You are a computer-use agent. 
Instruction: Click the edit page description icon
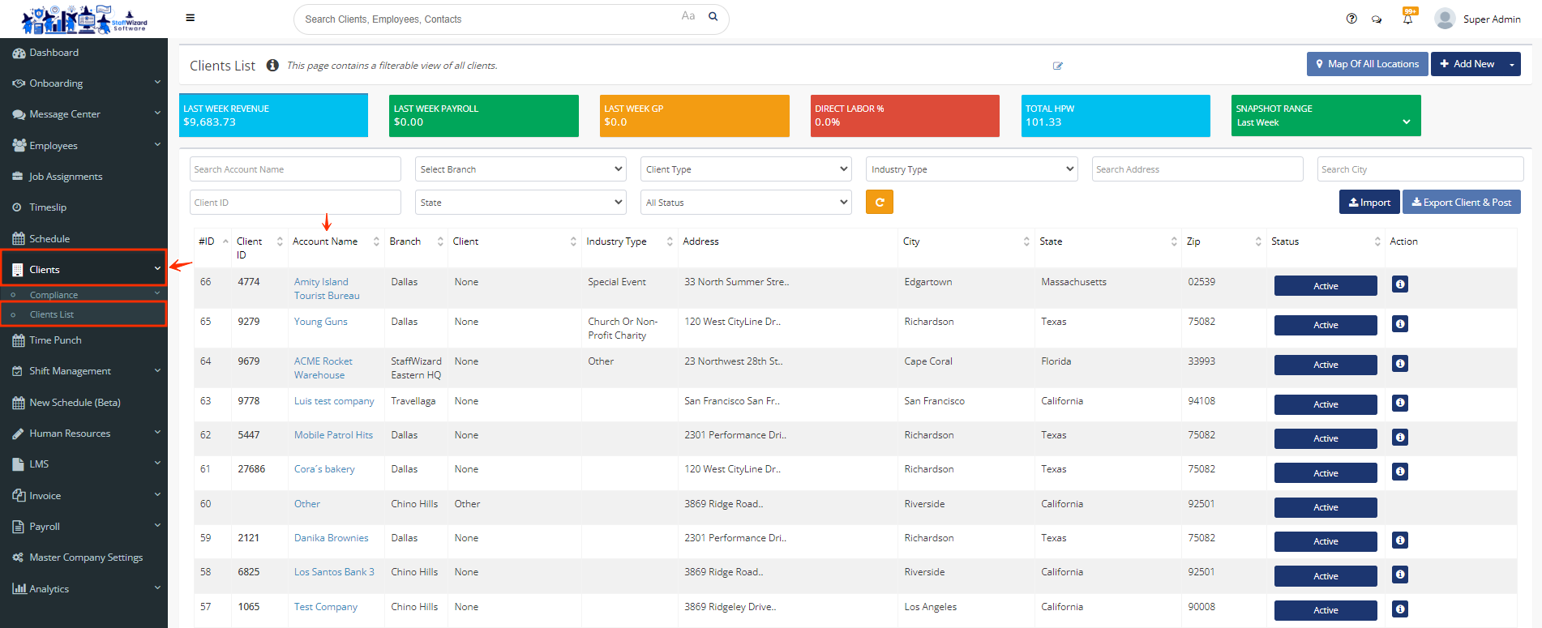click(x=1057, y=66)
